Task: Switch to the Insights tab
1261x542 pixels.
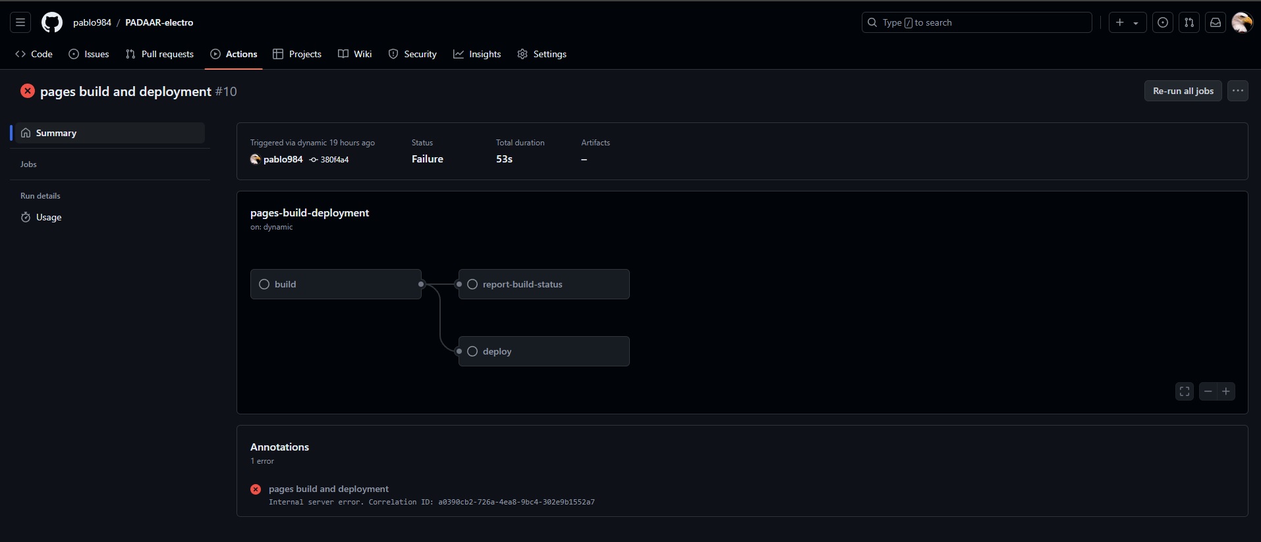Action: tap(477, 54)
